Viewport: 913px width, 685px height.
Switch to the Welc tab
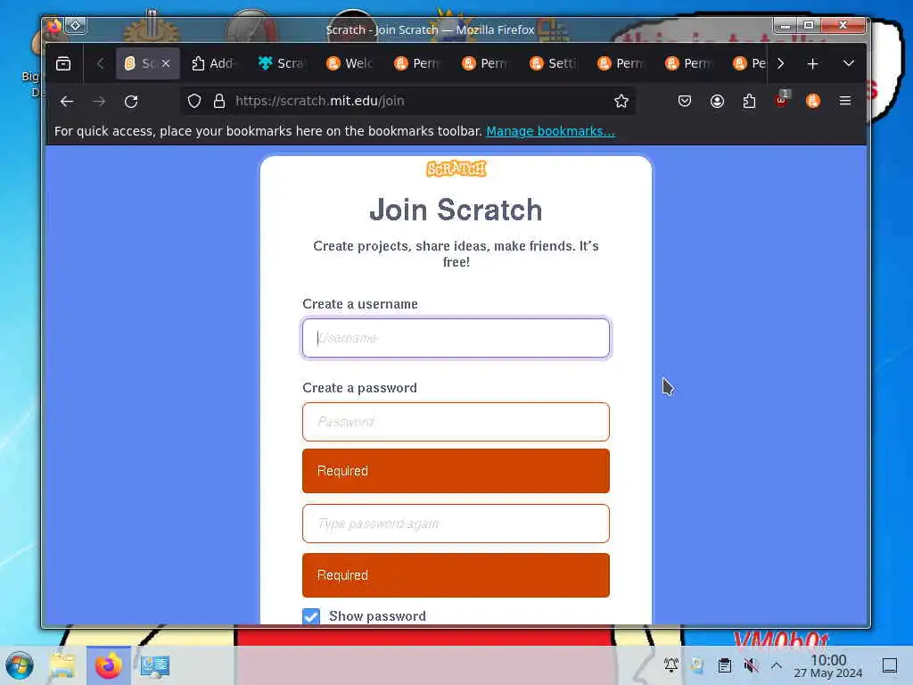tap(350, 63)
